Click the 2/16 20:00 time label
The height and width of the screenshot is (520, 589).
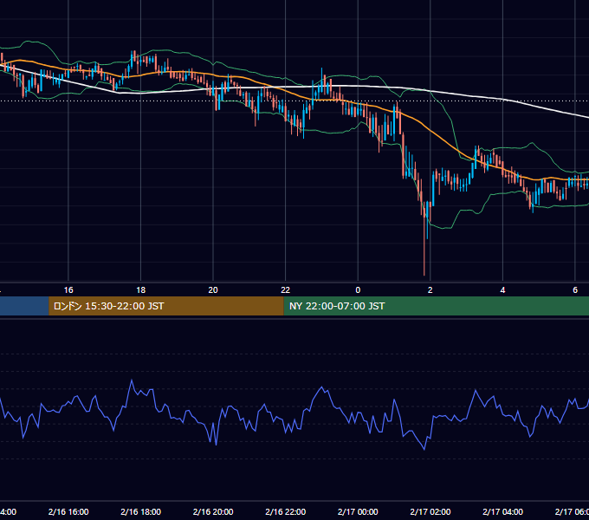pos(213,511)
